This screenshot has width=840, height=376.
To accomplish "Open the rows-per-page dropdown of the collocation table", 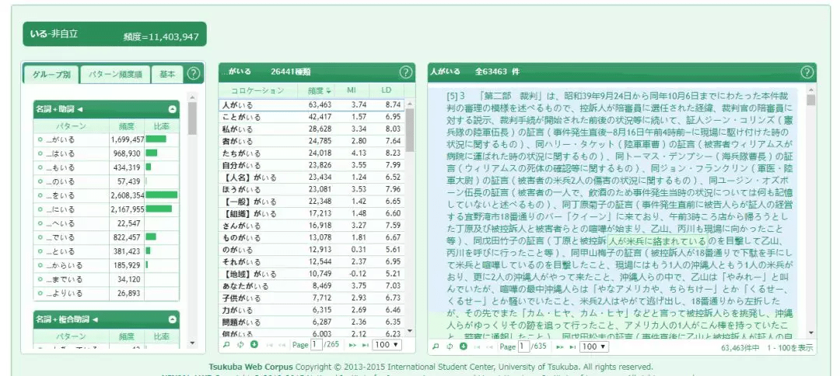I will pyautogui.click(x=387, y=345).
